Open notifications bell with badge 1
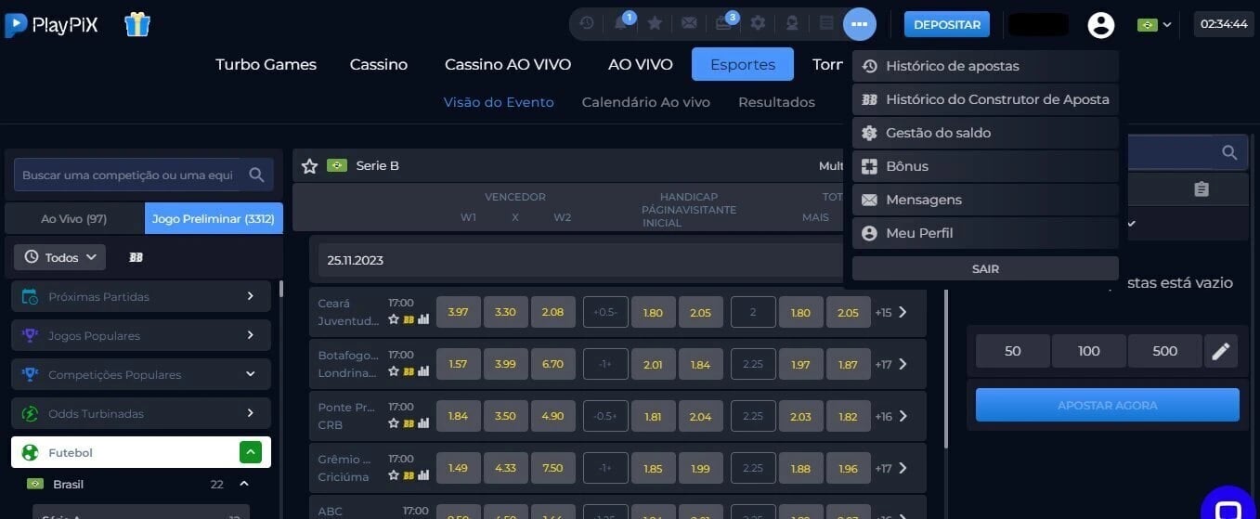Viewport: 1260px width, 519px height. [x=621, y=24]
